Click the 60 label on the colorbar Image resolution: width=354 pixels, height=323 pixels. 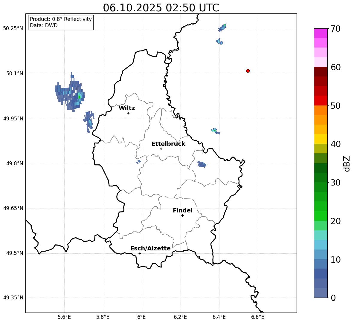[335, 67]
